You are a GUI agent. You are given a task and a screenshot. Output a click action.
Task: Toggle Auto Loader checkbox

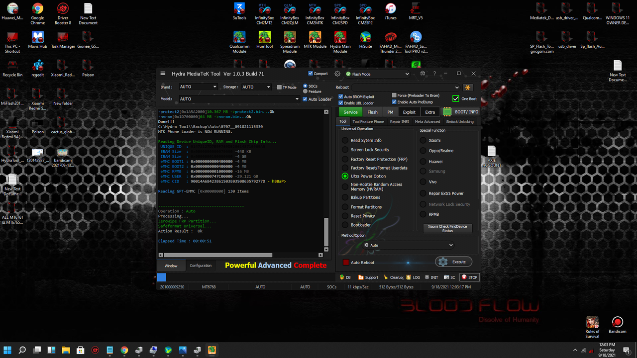[x=305, y=99]
